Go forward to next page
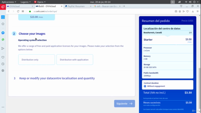 13,11
